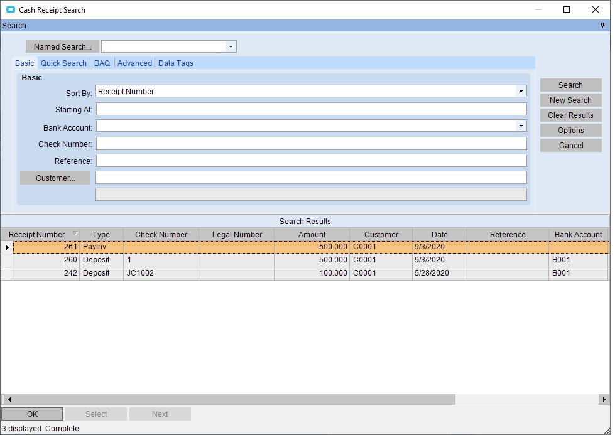The image size is (615, 435).
Task: Click the 100.000 amount cell
Action: (312, 273)
